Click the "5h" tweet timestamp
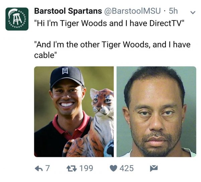The width and height of the screenshot is (201, 182). coord(173,11)
